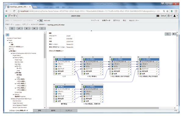Click the Geometry icon in system E
This screenshot has width=183, height=116.
coord(56,91)
